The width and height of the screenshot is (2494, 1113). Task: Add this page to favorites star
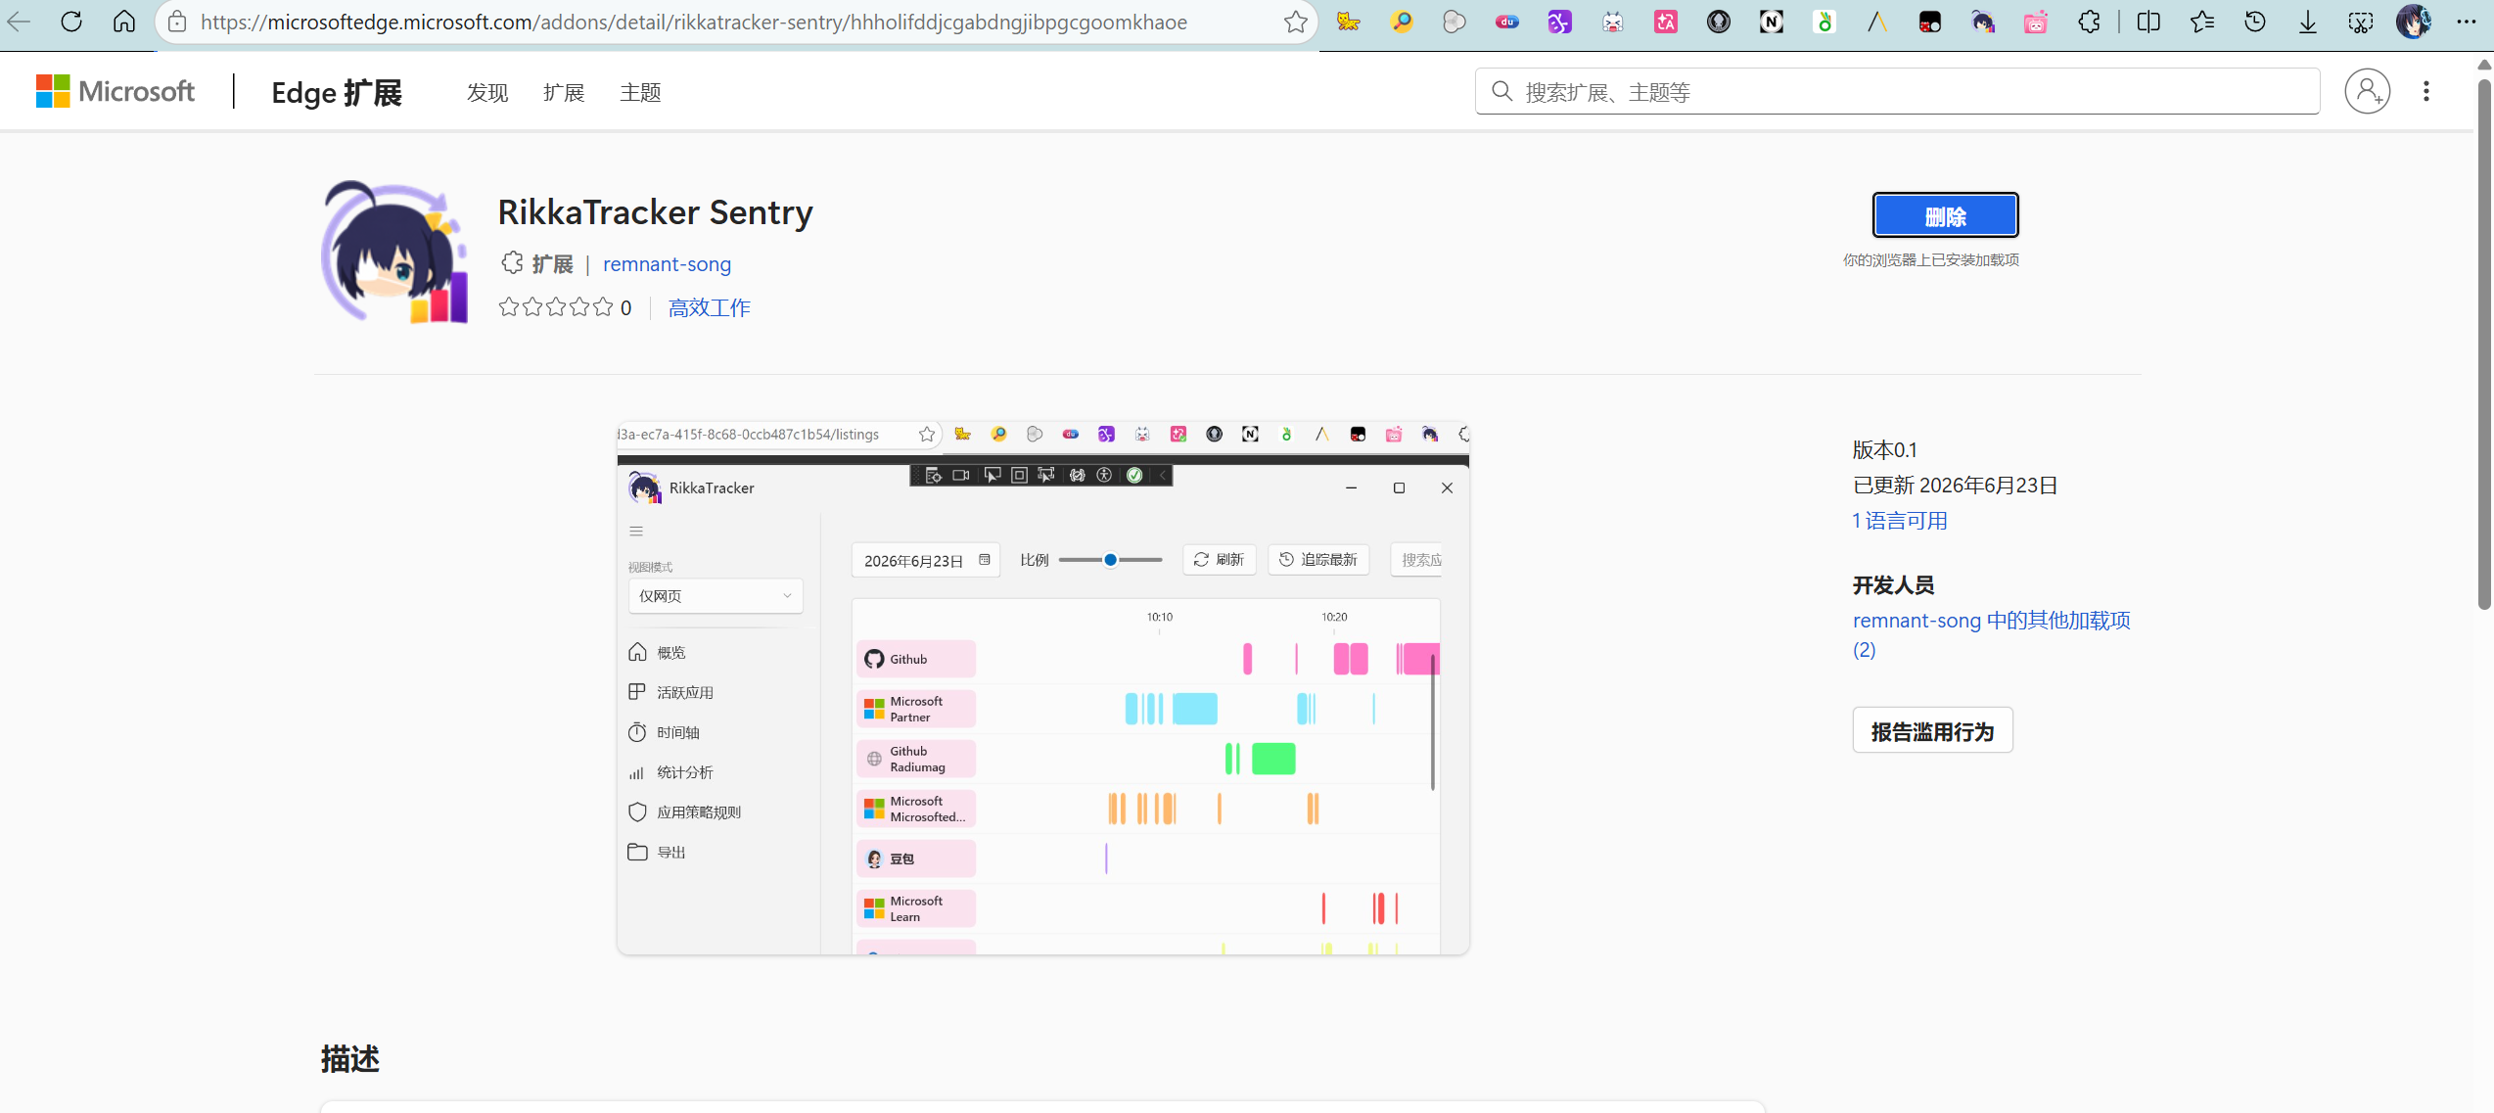(x=1295, y=22)
